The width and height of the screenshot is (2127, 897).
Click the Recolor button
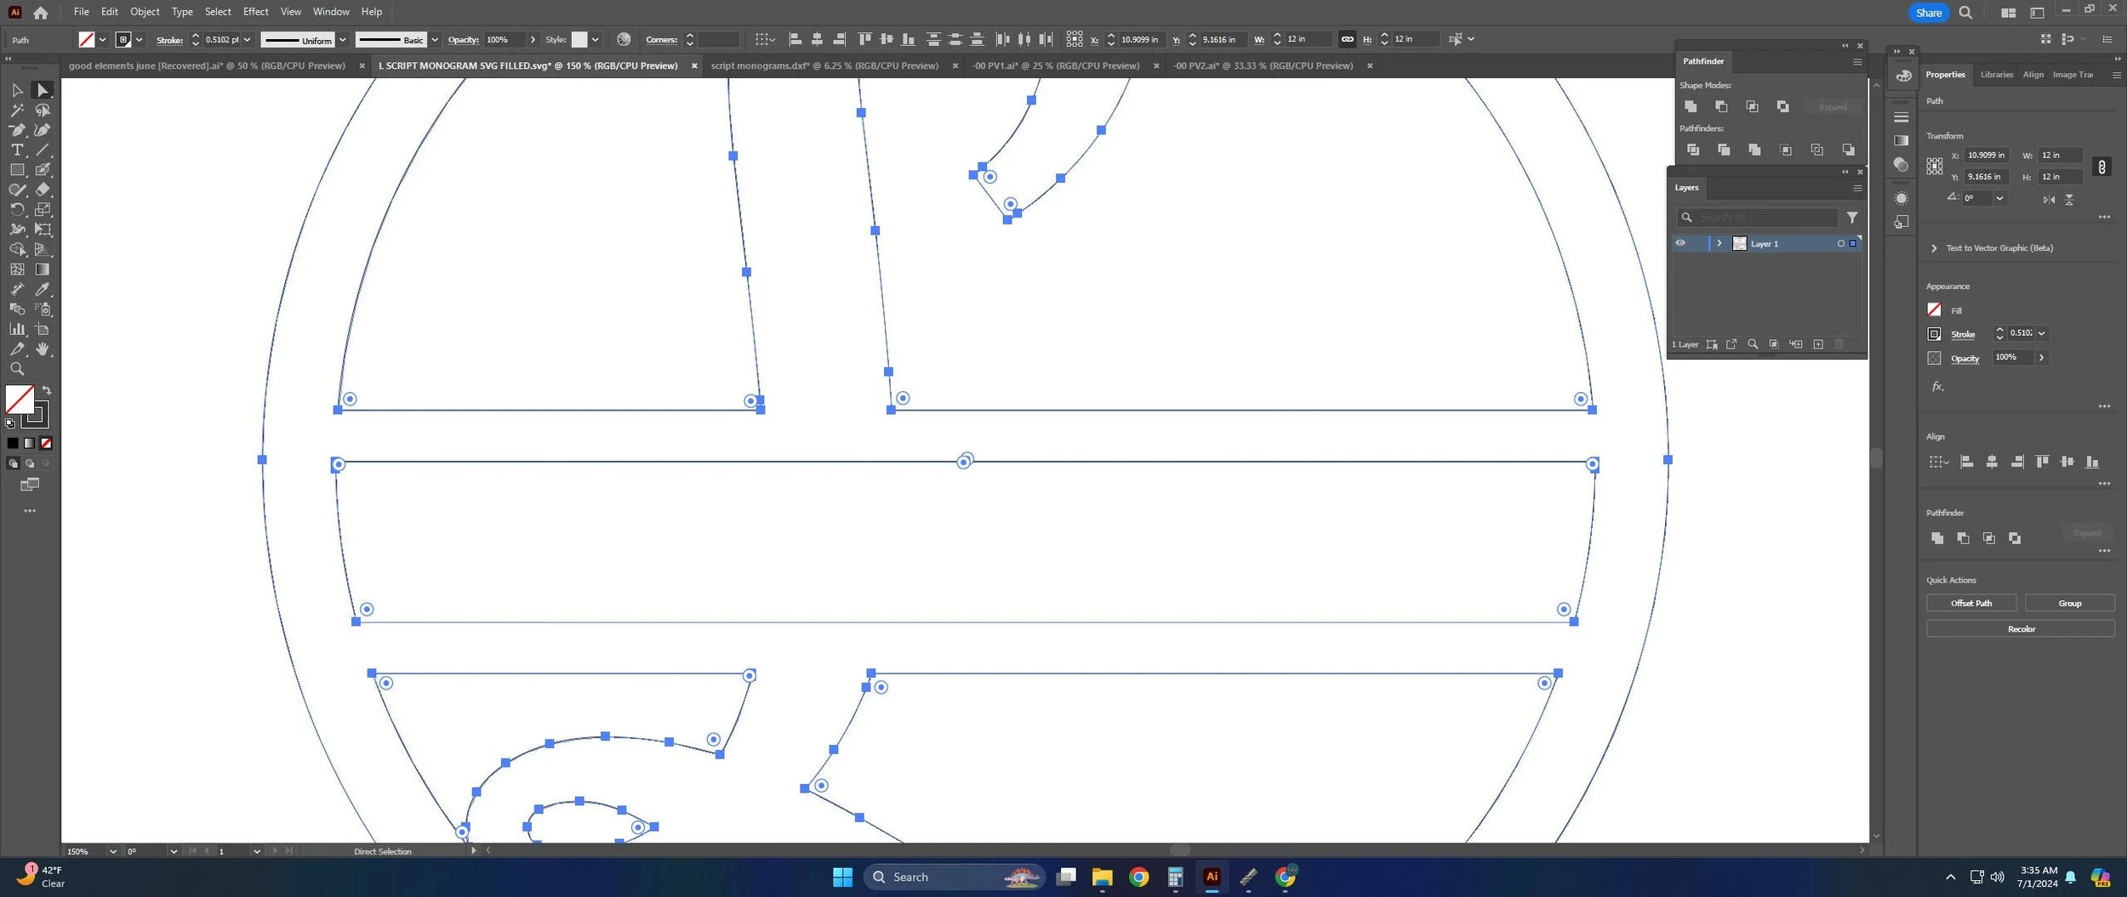click(x=2021, y=629)
